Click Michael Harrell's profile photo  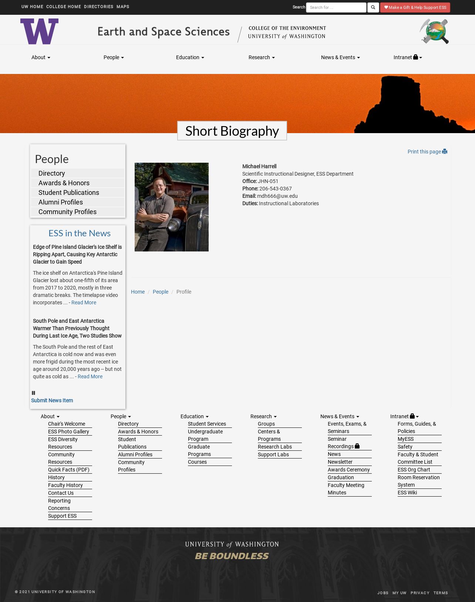(172, 207)
